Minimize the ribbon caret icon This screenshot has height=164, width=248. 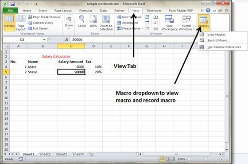202,11
